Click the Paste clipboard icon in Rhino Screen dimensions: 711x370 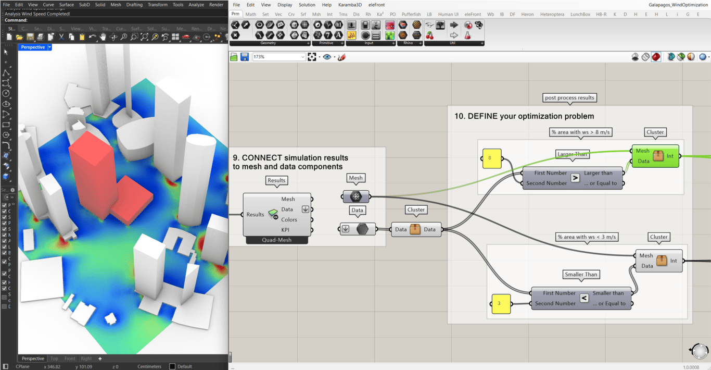pyautogui.click(x=82, y=37)
